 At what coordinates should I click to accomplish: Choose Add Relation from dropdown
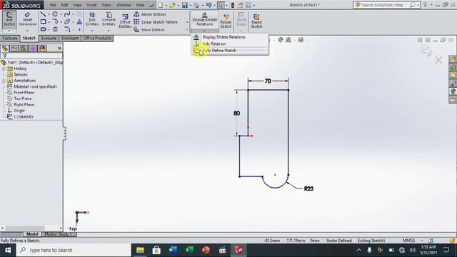[230, 44]
